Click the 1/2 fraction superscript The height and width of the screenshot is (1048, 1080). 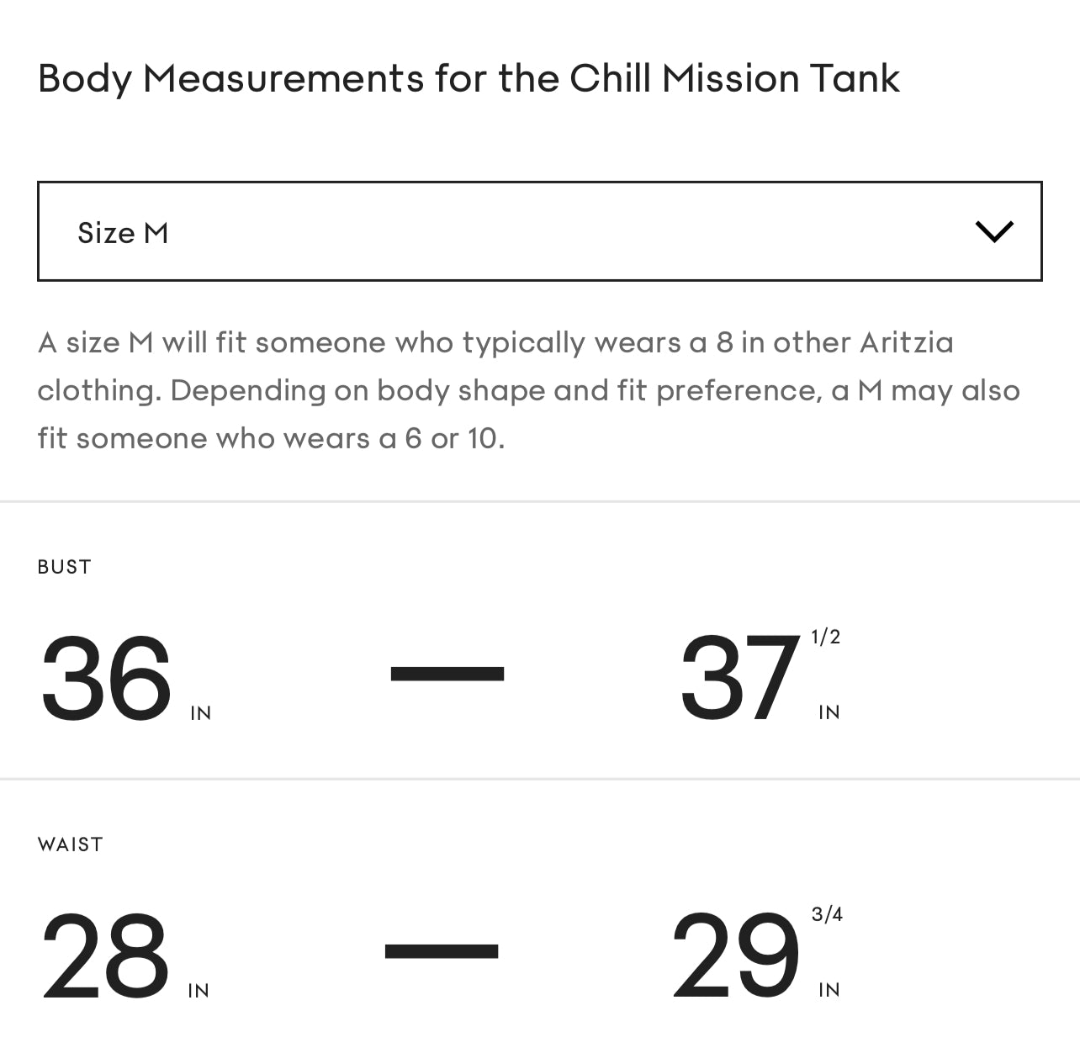(x=823, y=637)
